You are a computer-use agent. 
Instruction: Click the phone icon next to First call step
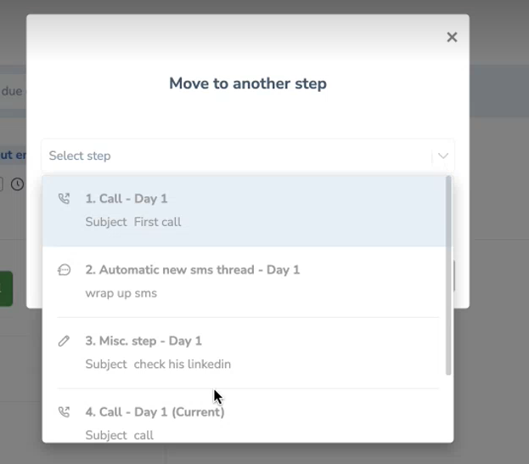pos(64,199)
